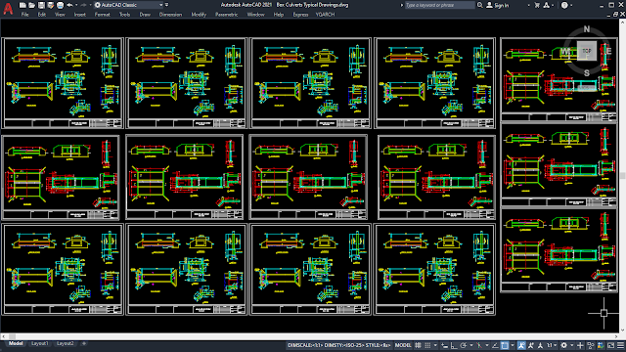626x352 pixels.
Task: Toggle Object Snap Tracking in status bar
Action: (495, 345)
